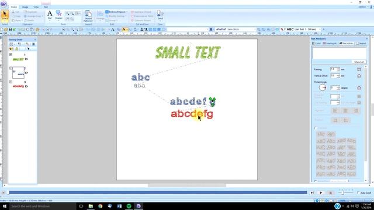Expand sewing order item 3
The height and width of the screenshot is (210, 374).
tap(11, 82)
